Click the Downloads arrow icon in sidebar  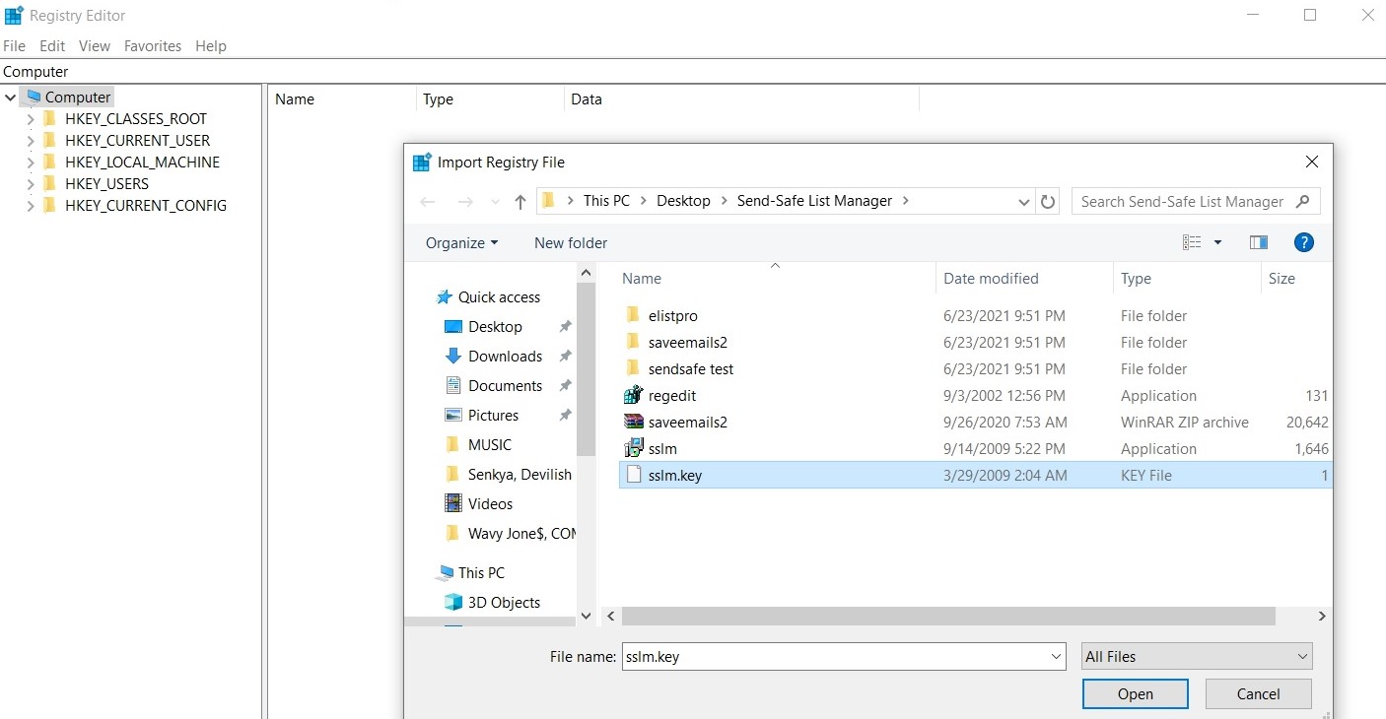coord(453,356)
